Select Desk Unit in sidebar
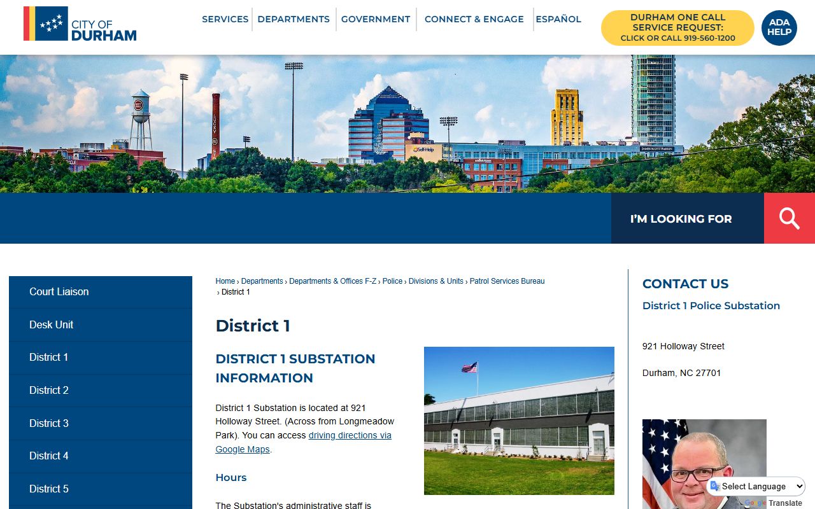 point(52,324)
